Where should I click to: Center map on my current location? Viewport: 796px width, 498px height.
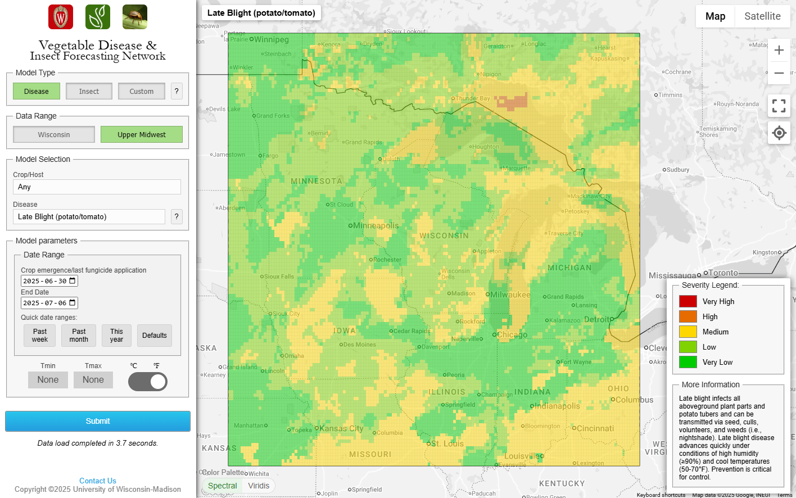(779, 133)
